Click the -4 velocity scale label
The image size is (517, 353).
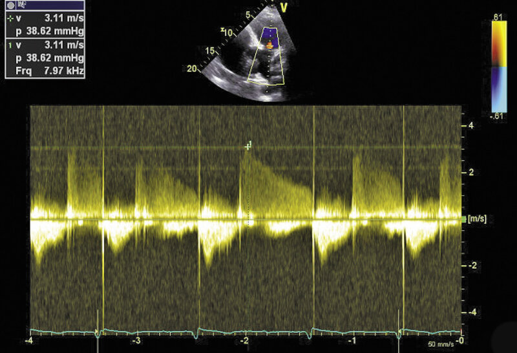472,312
